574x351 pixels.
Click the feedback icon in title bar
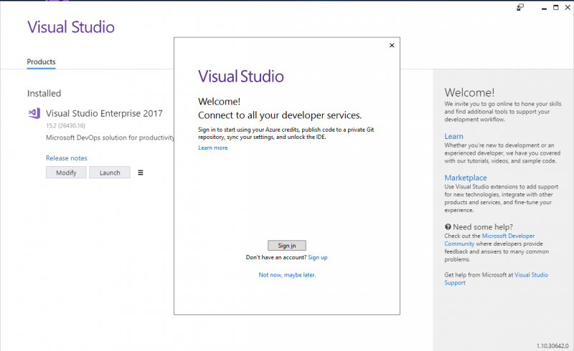(x=519, y=7)
